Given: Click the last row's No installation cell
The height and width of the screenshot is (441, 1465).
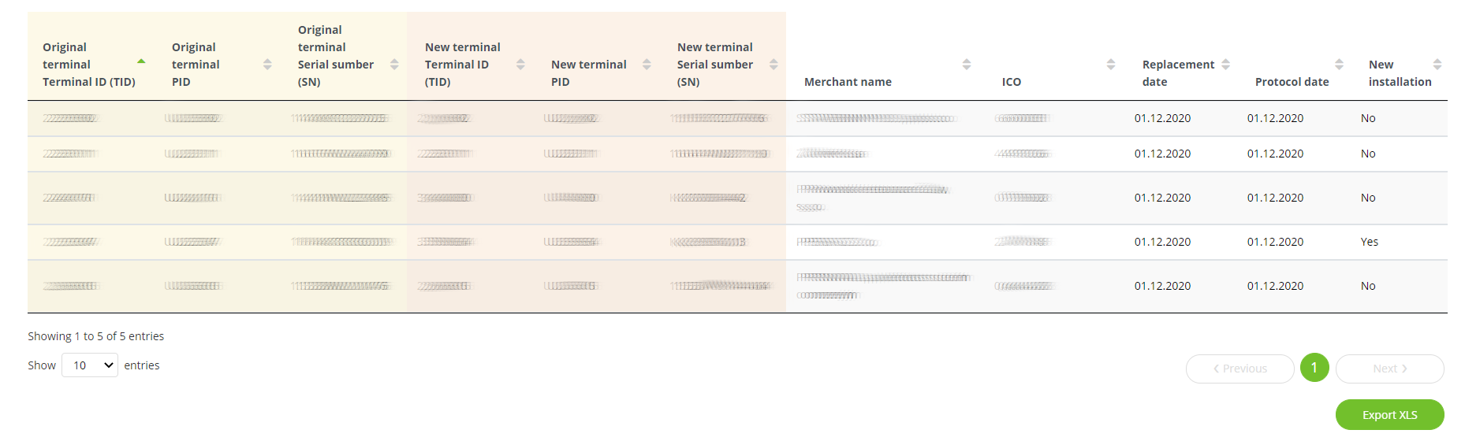Looking at the screenshot, I should [x=1368, y=286].
